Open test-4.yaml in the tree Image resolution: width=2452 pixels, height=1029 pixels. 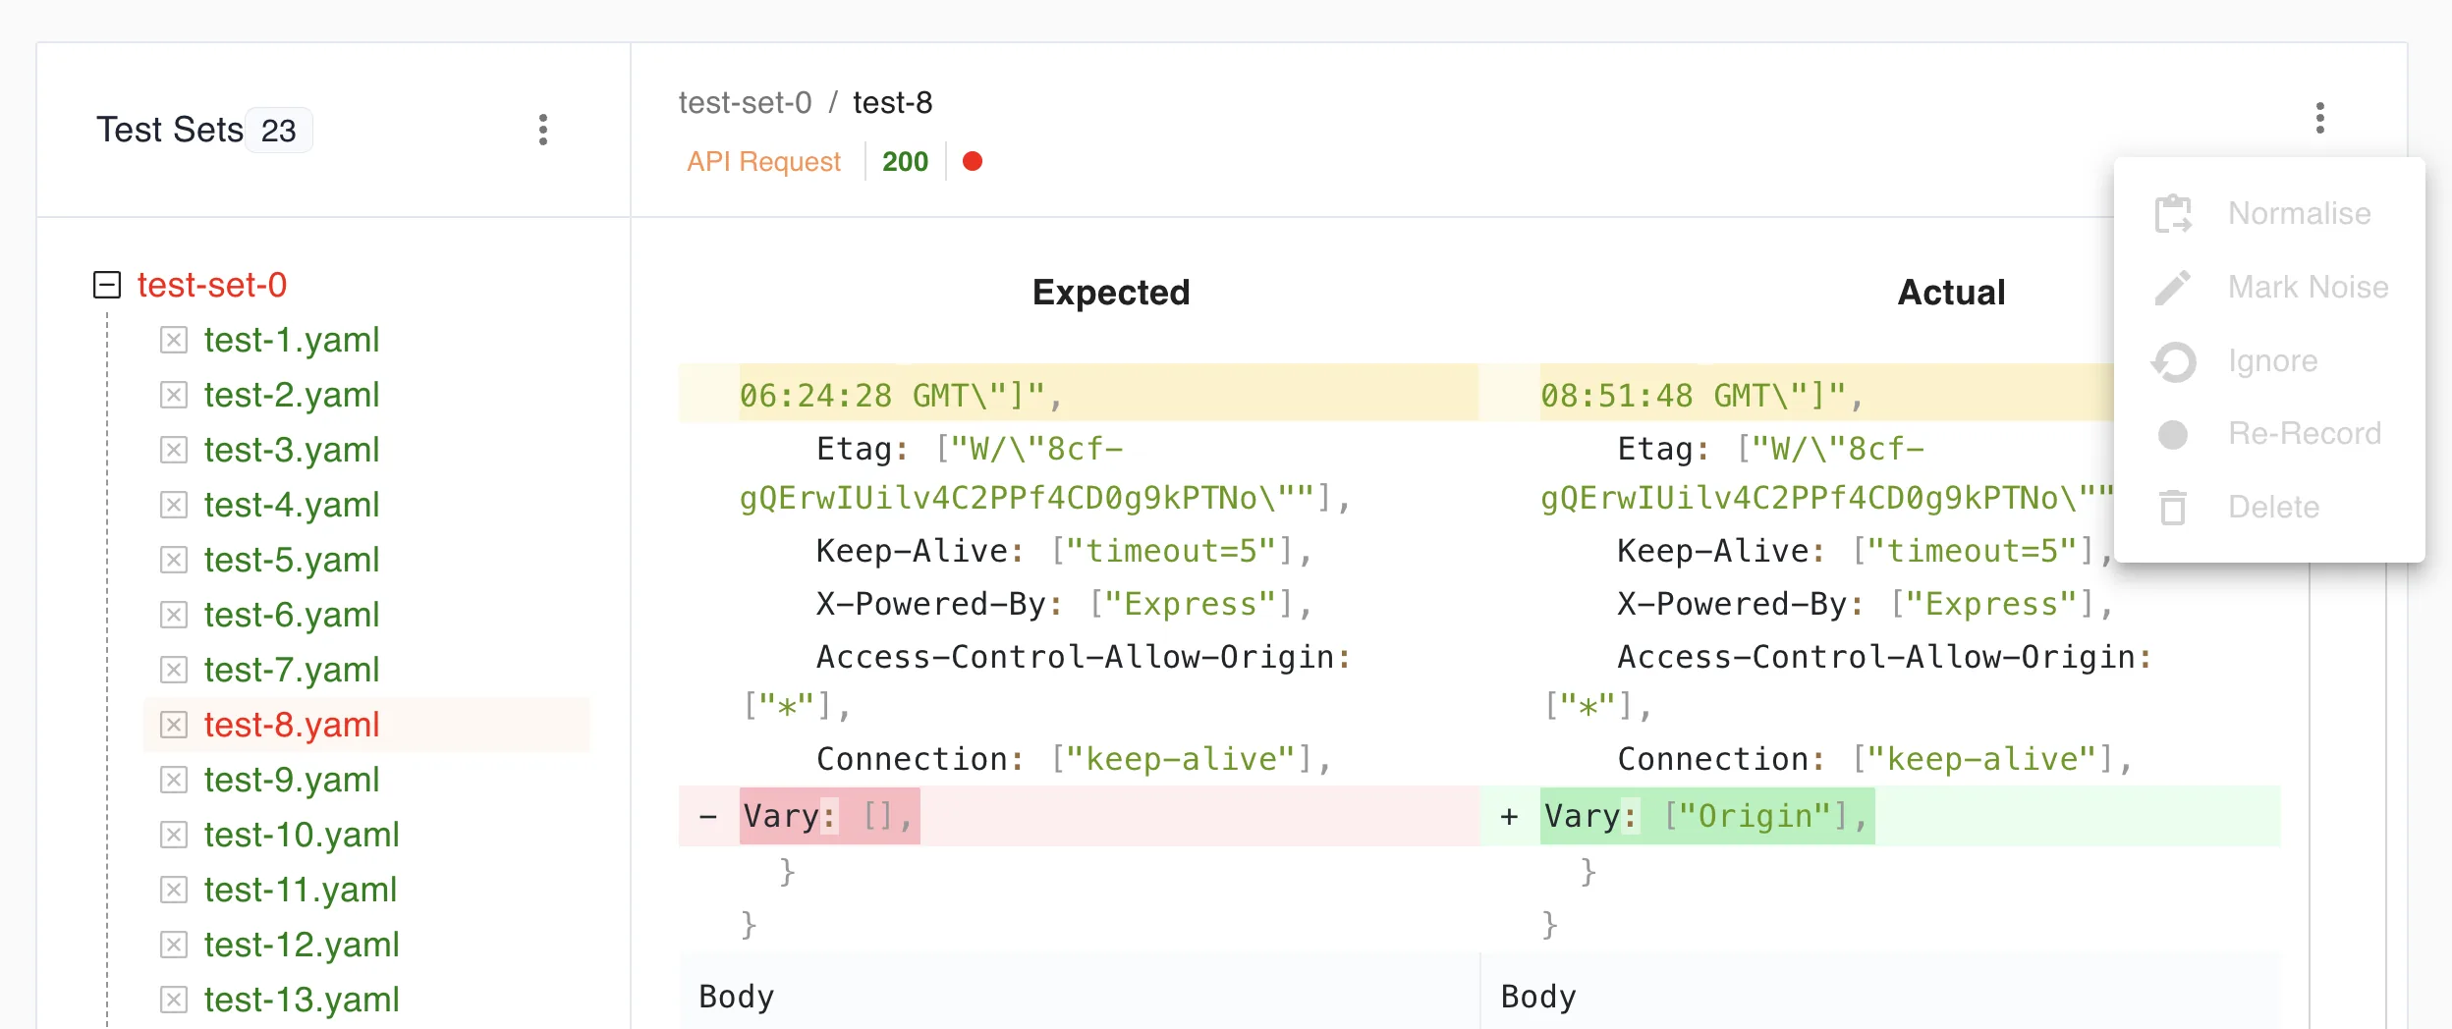coord(292,505)
